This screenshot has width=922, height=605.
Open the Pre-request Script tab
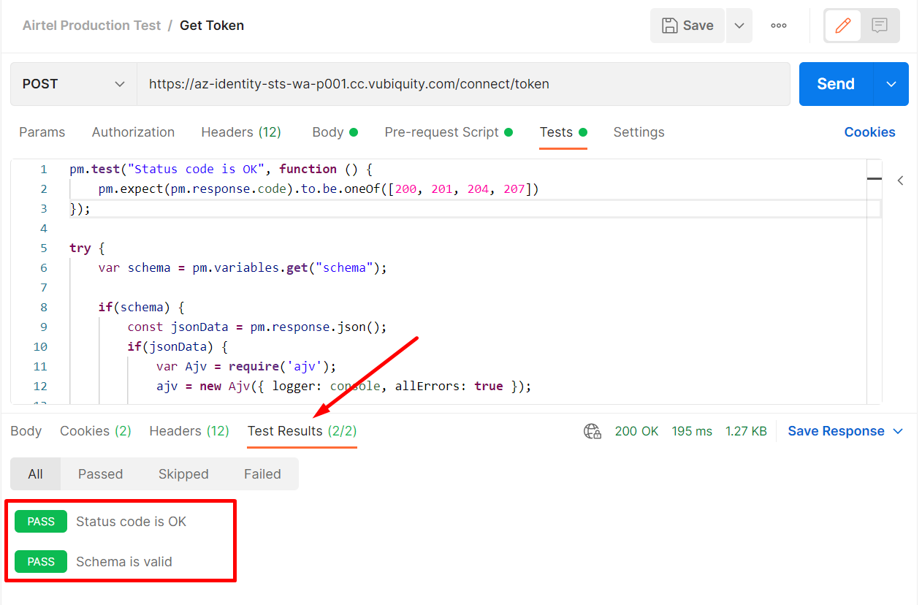pos(442,132)
